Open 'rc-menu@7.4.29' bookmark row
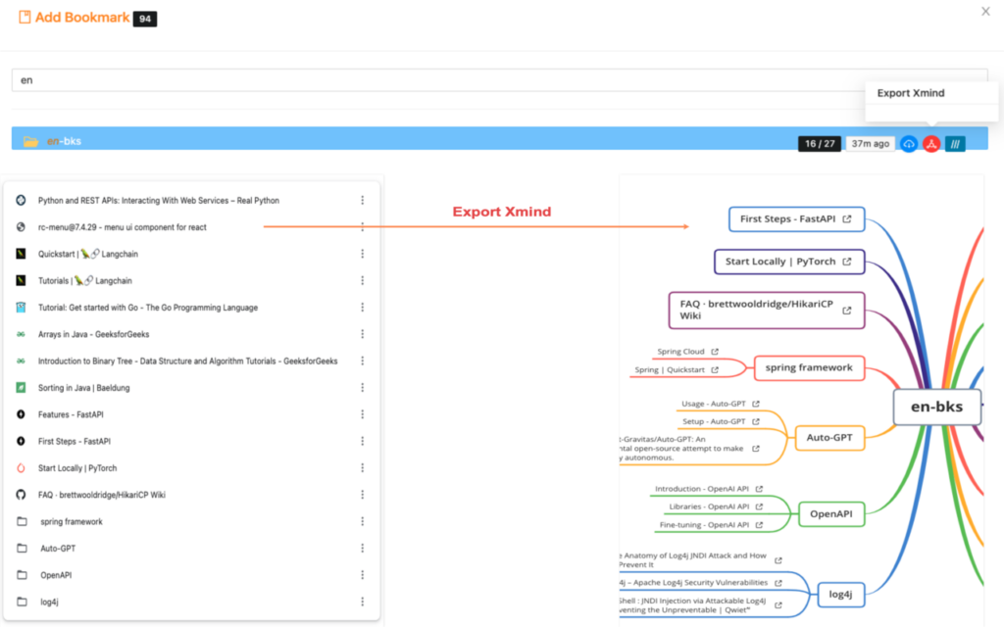Screen dimensions: 1004x627 click(x=191, y=227)
